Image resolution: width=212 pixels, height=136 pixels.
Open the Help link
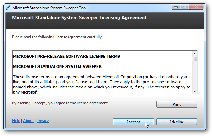coord(16,121)
